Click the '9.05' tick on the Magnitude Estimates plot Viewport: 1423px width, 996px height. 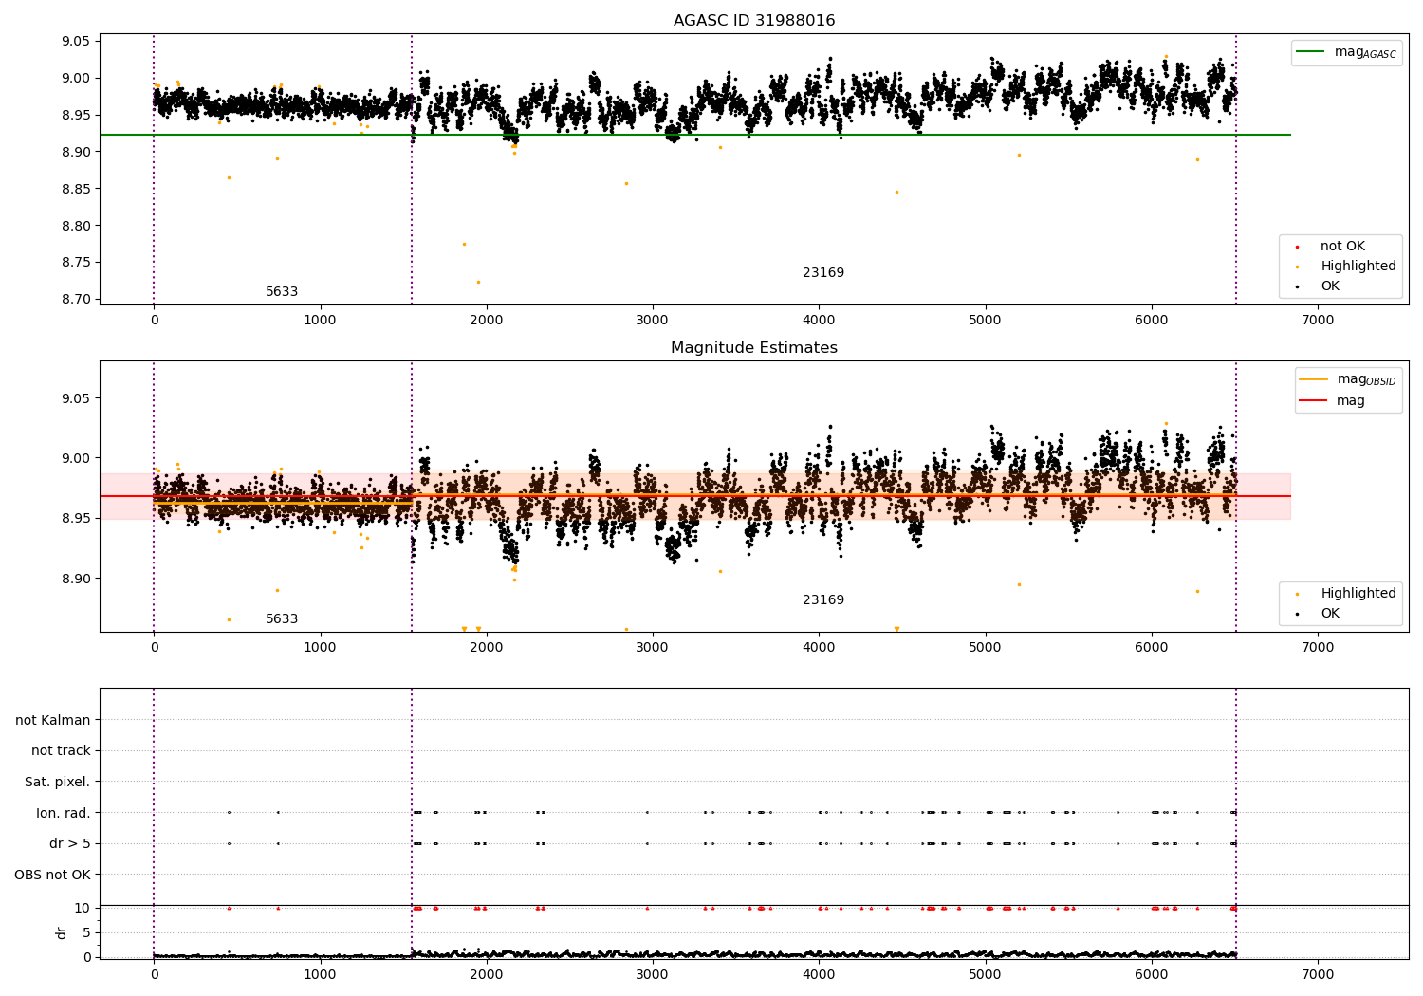tap(75, 398)
